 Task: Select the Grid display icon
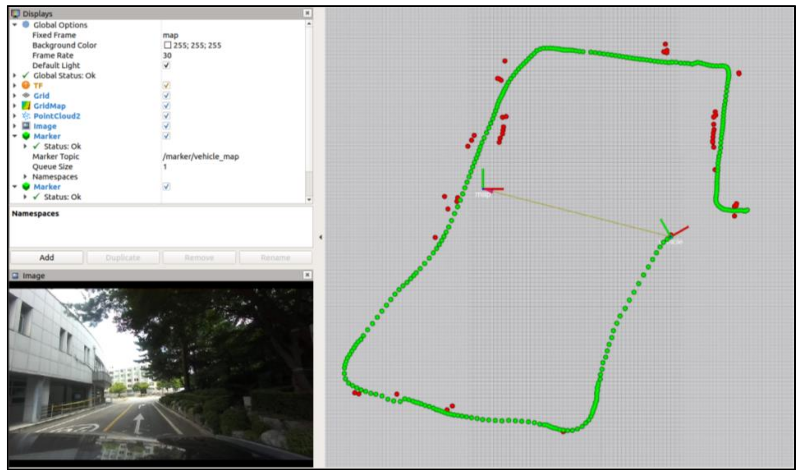[26, 95]
